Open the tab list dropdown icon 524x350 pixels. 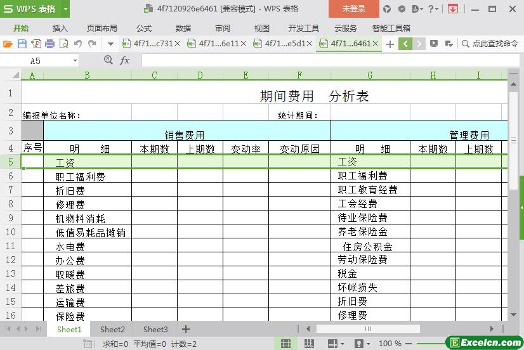[449, 44]
